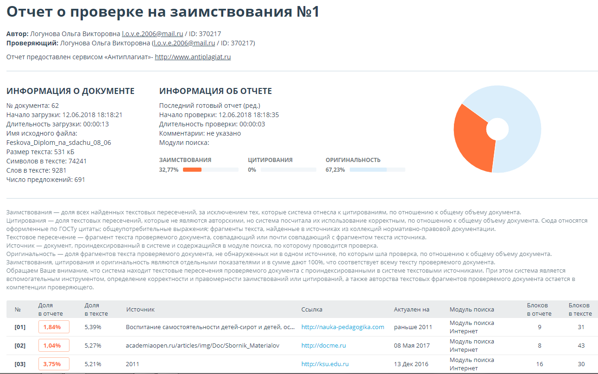Select the academiaopen.ru Sbornik_Materialov source name
Viewport: 598px width, 374px height.
tap(202, 345)
